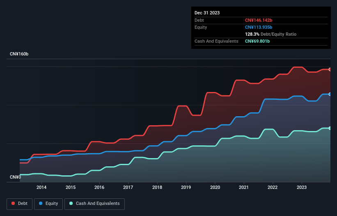Click the 2018 x-axis label
The width and height of the screenshot is (337, 216).
157,187
